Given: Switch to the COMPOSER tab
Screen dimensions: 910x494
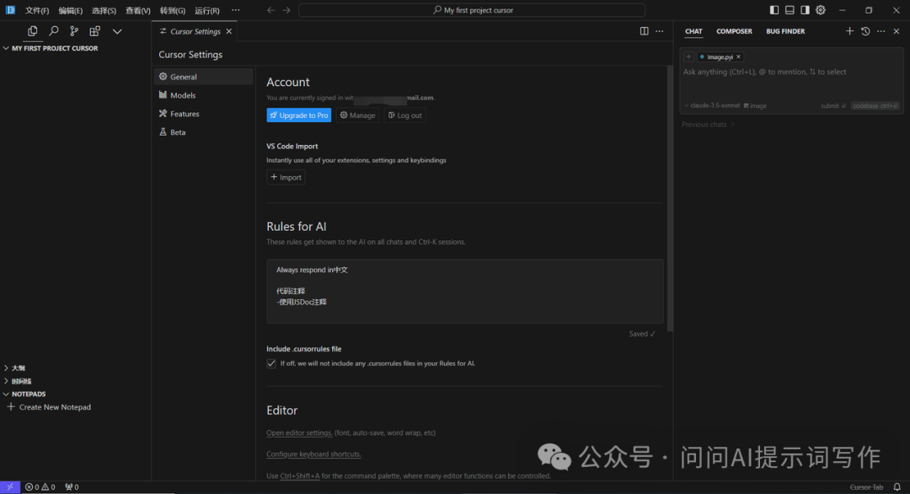Looking at the screenshot, I should tap(734, 31).
